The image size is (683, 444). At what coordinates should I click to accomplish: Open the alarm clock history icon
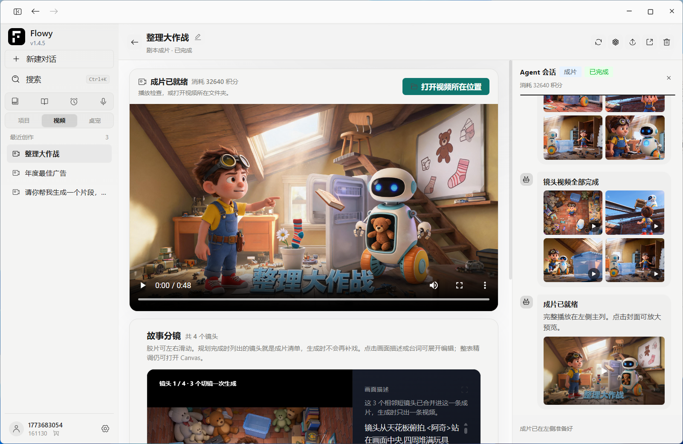click(74, 101)
